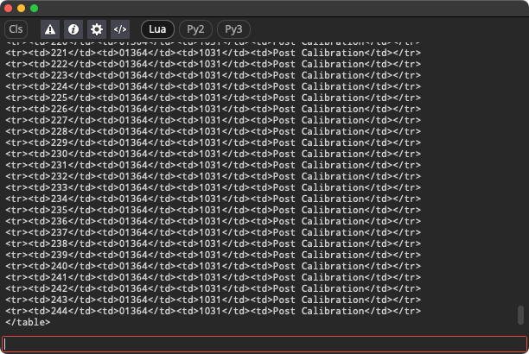
Task: Close the console window with red button
Action: (8, 8)
